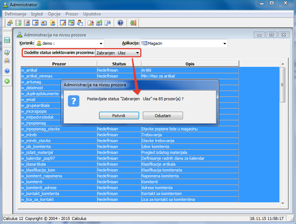Open the Definisanja menu
This screenshot has width=296, height=224.
click(x=15, y=14)
